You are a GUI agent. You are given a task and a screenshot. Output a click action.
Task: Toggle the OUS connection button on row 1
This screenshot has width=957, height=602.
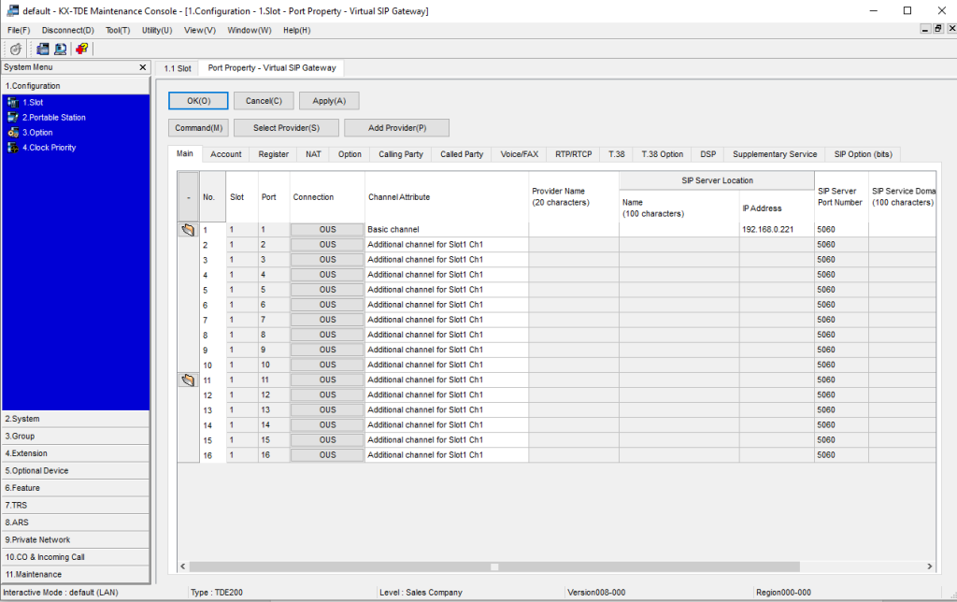click(327, 230)
